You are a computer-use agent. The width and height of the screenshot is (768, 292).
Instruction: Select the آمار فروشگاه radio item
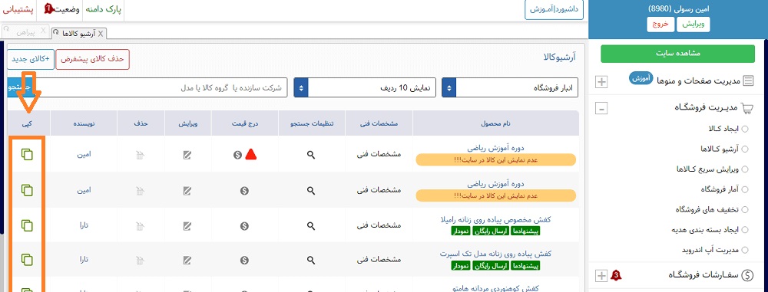[745, 189]
